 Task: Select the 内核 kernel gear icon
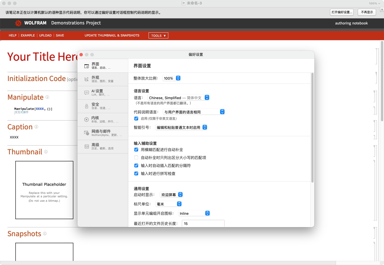point(87,120)
